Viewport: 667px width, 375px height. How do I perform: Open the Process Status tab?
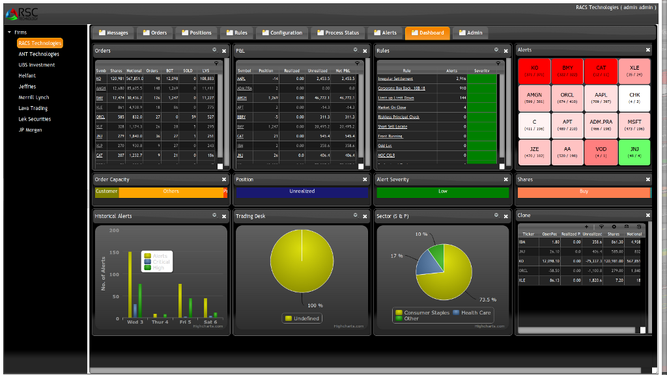337,33
